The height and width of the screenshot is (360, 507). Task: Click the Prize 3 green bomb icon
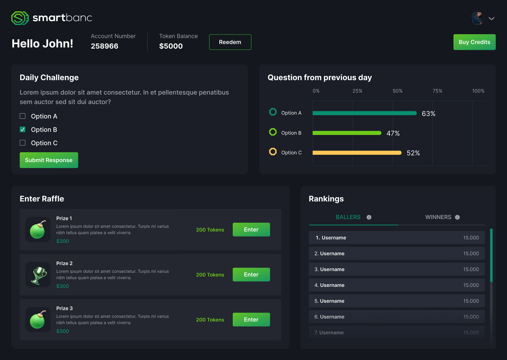38,320
